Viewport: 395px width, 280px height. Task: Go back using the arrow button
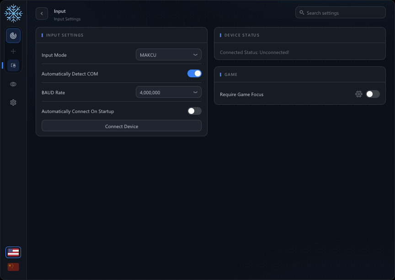pyautogui.click(x=42, y=14)
